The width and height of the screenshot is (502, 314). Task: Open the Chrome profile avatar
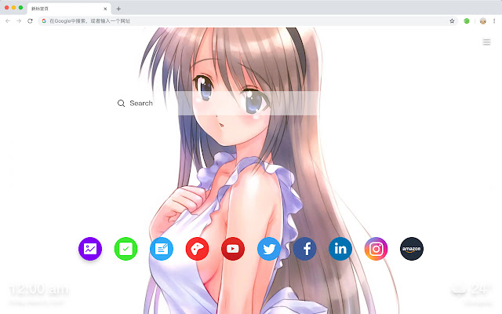click(483, 21)
